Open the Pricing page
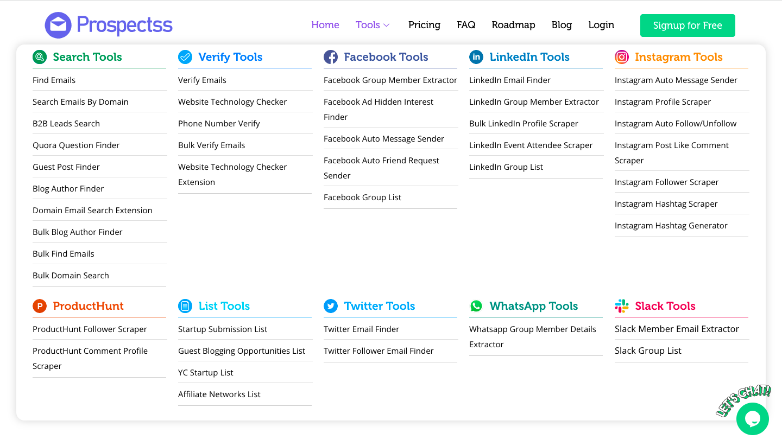Image resolution: width=782 pixels, height=446 pixels. [424, 25]
